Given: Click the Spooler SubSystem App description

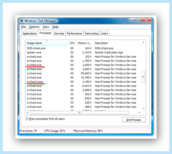Looking at the screenshot, I should click(x=109, y=52).
